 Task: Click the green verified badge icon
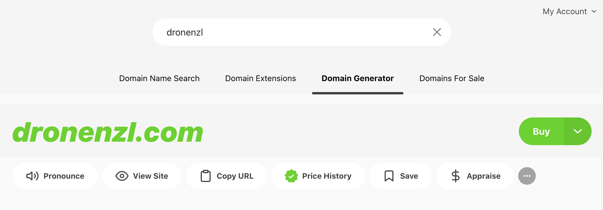click(291, 176)
